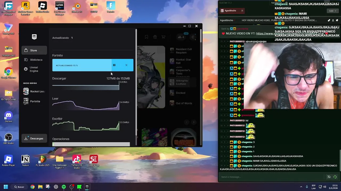This screenshot has width=341, height=191.
Task: Open the user icon in KickTalk header
Action: (333, 20)
